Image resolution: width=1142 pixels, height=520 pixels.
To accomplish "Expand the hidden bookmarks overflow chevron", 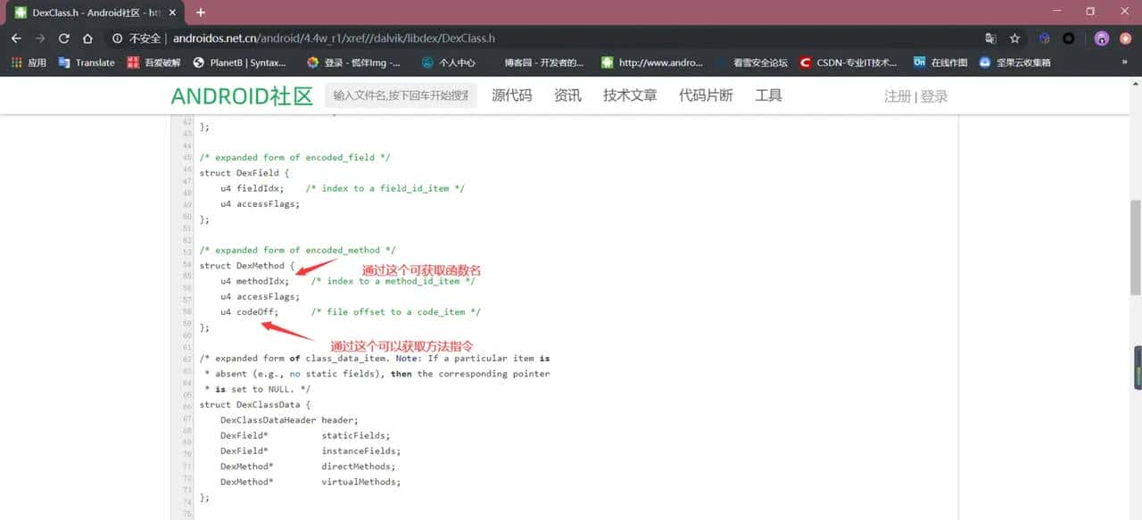I will pyautogui.click(x=1122, y=62).
